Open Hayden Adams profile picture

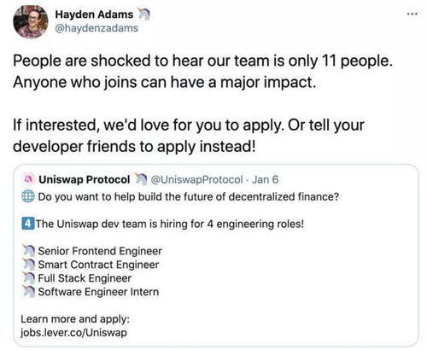[31, 22]
